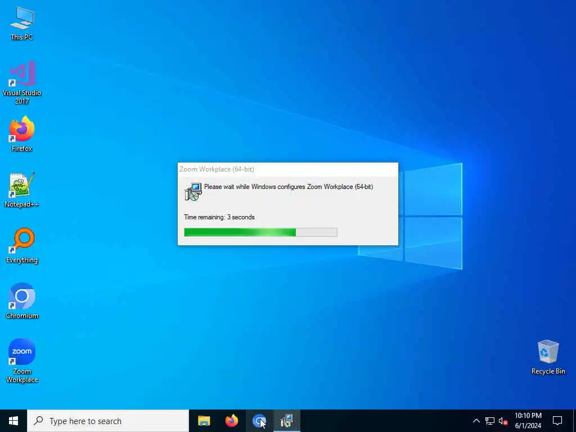Open the This PC desktop icon

point(22,23)
